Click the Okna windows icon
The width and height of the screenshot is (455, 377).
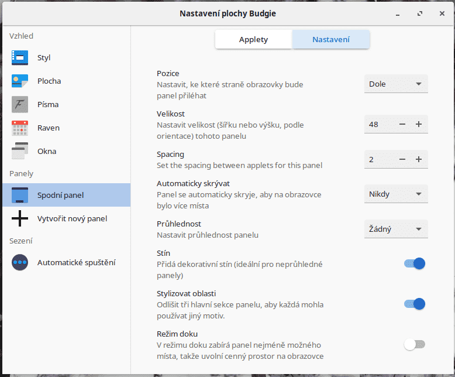coord(20,151)
